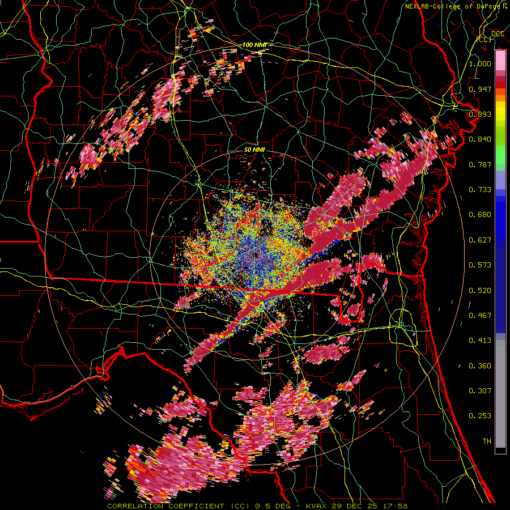
Task: Click the 0.360 legend value
Action: pos(480,366)
